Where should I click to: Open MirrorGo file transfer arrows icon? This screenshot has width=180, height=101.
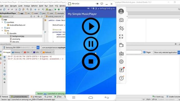click(x=121, y=28)
